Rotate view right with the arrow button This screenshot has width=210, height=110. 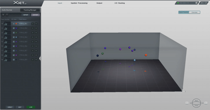point(206,103)
